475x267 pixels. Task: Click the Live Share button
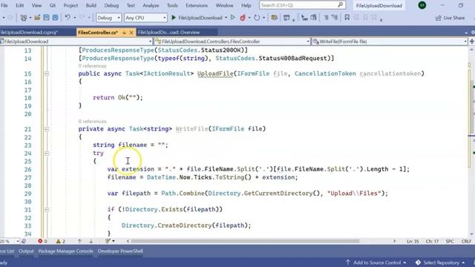(450, 18)
